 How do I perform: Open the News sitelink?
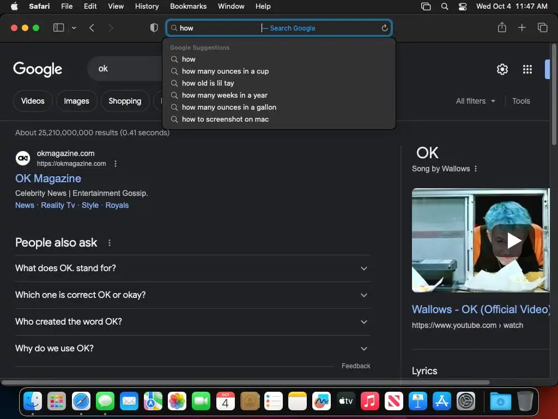click(x=25, y=205)
